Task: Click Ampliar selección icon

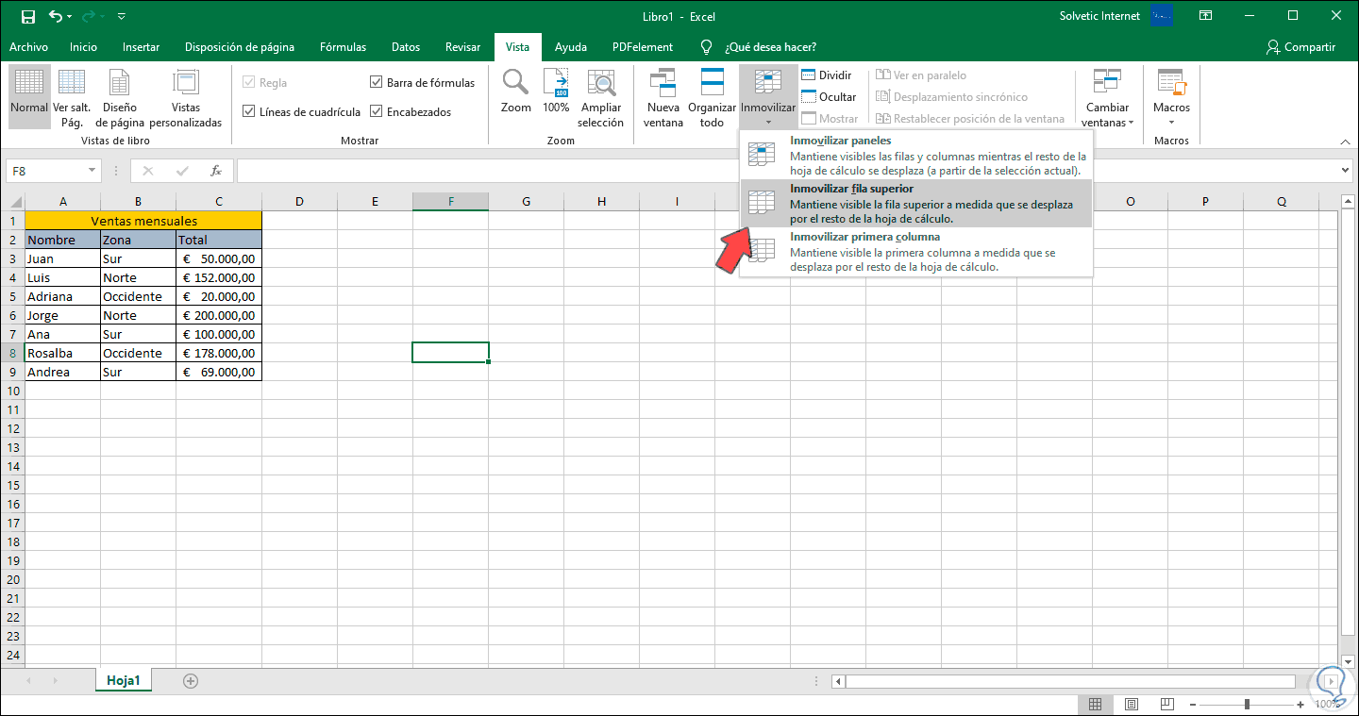Action: pyautogui.click(x=601, y=84)
